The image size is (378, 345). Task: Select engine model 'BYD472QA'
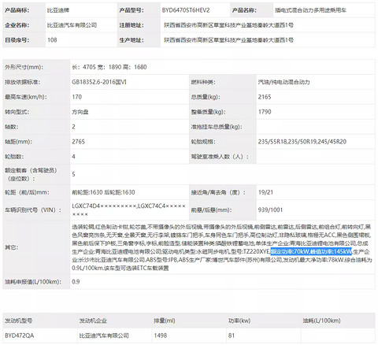[19, 336]
